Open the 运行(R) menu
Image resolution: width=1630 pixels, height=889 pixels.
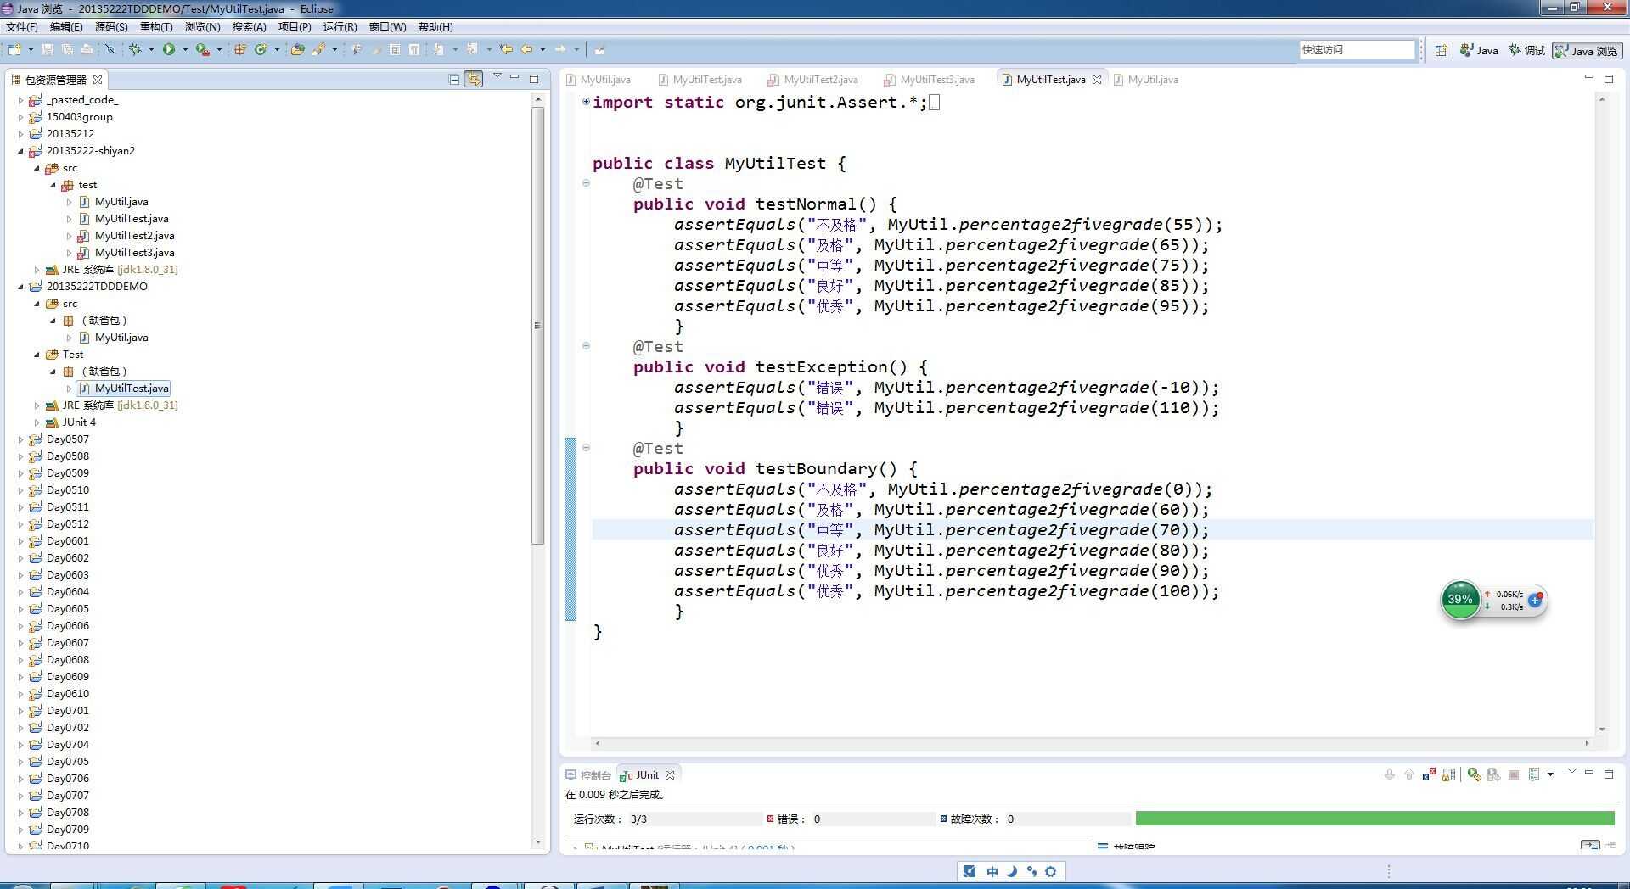[x=340, y=27]
